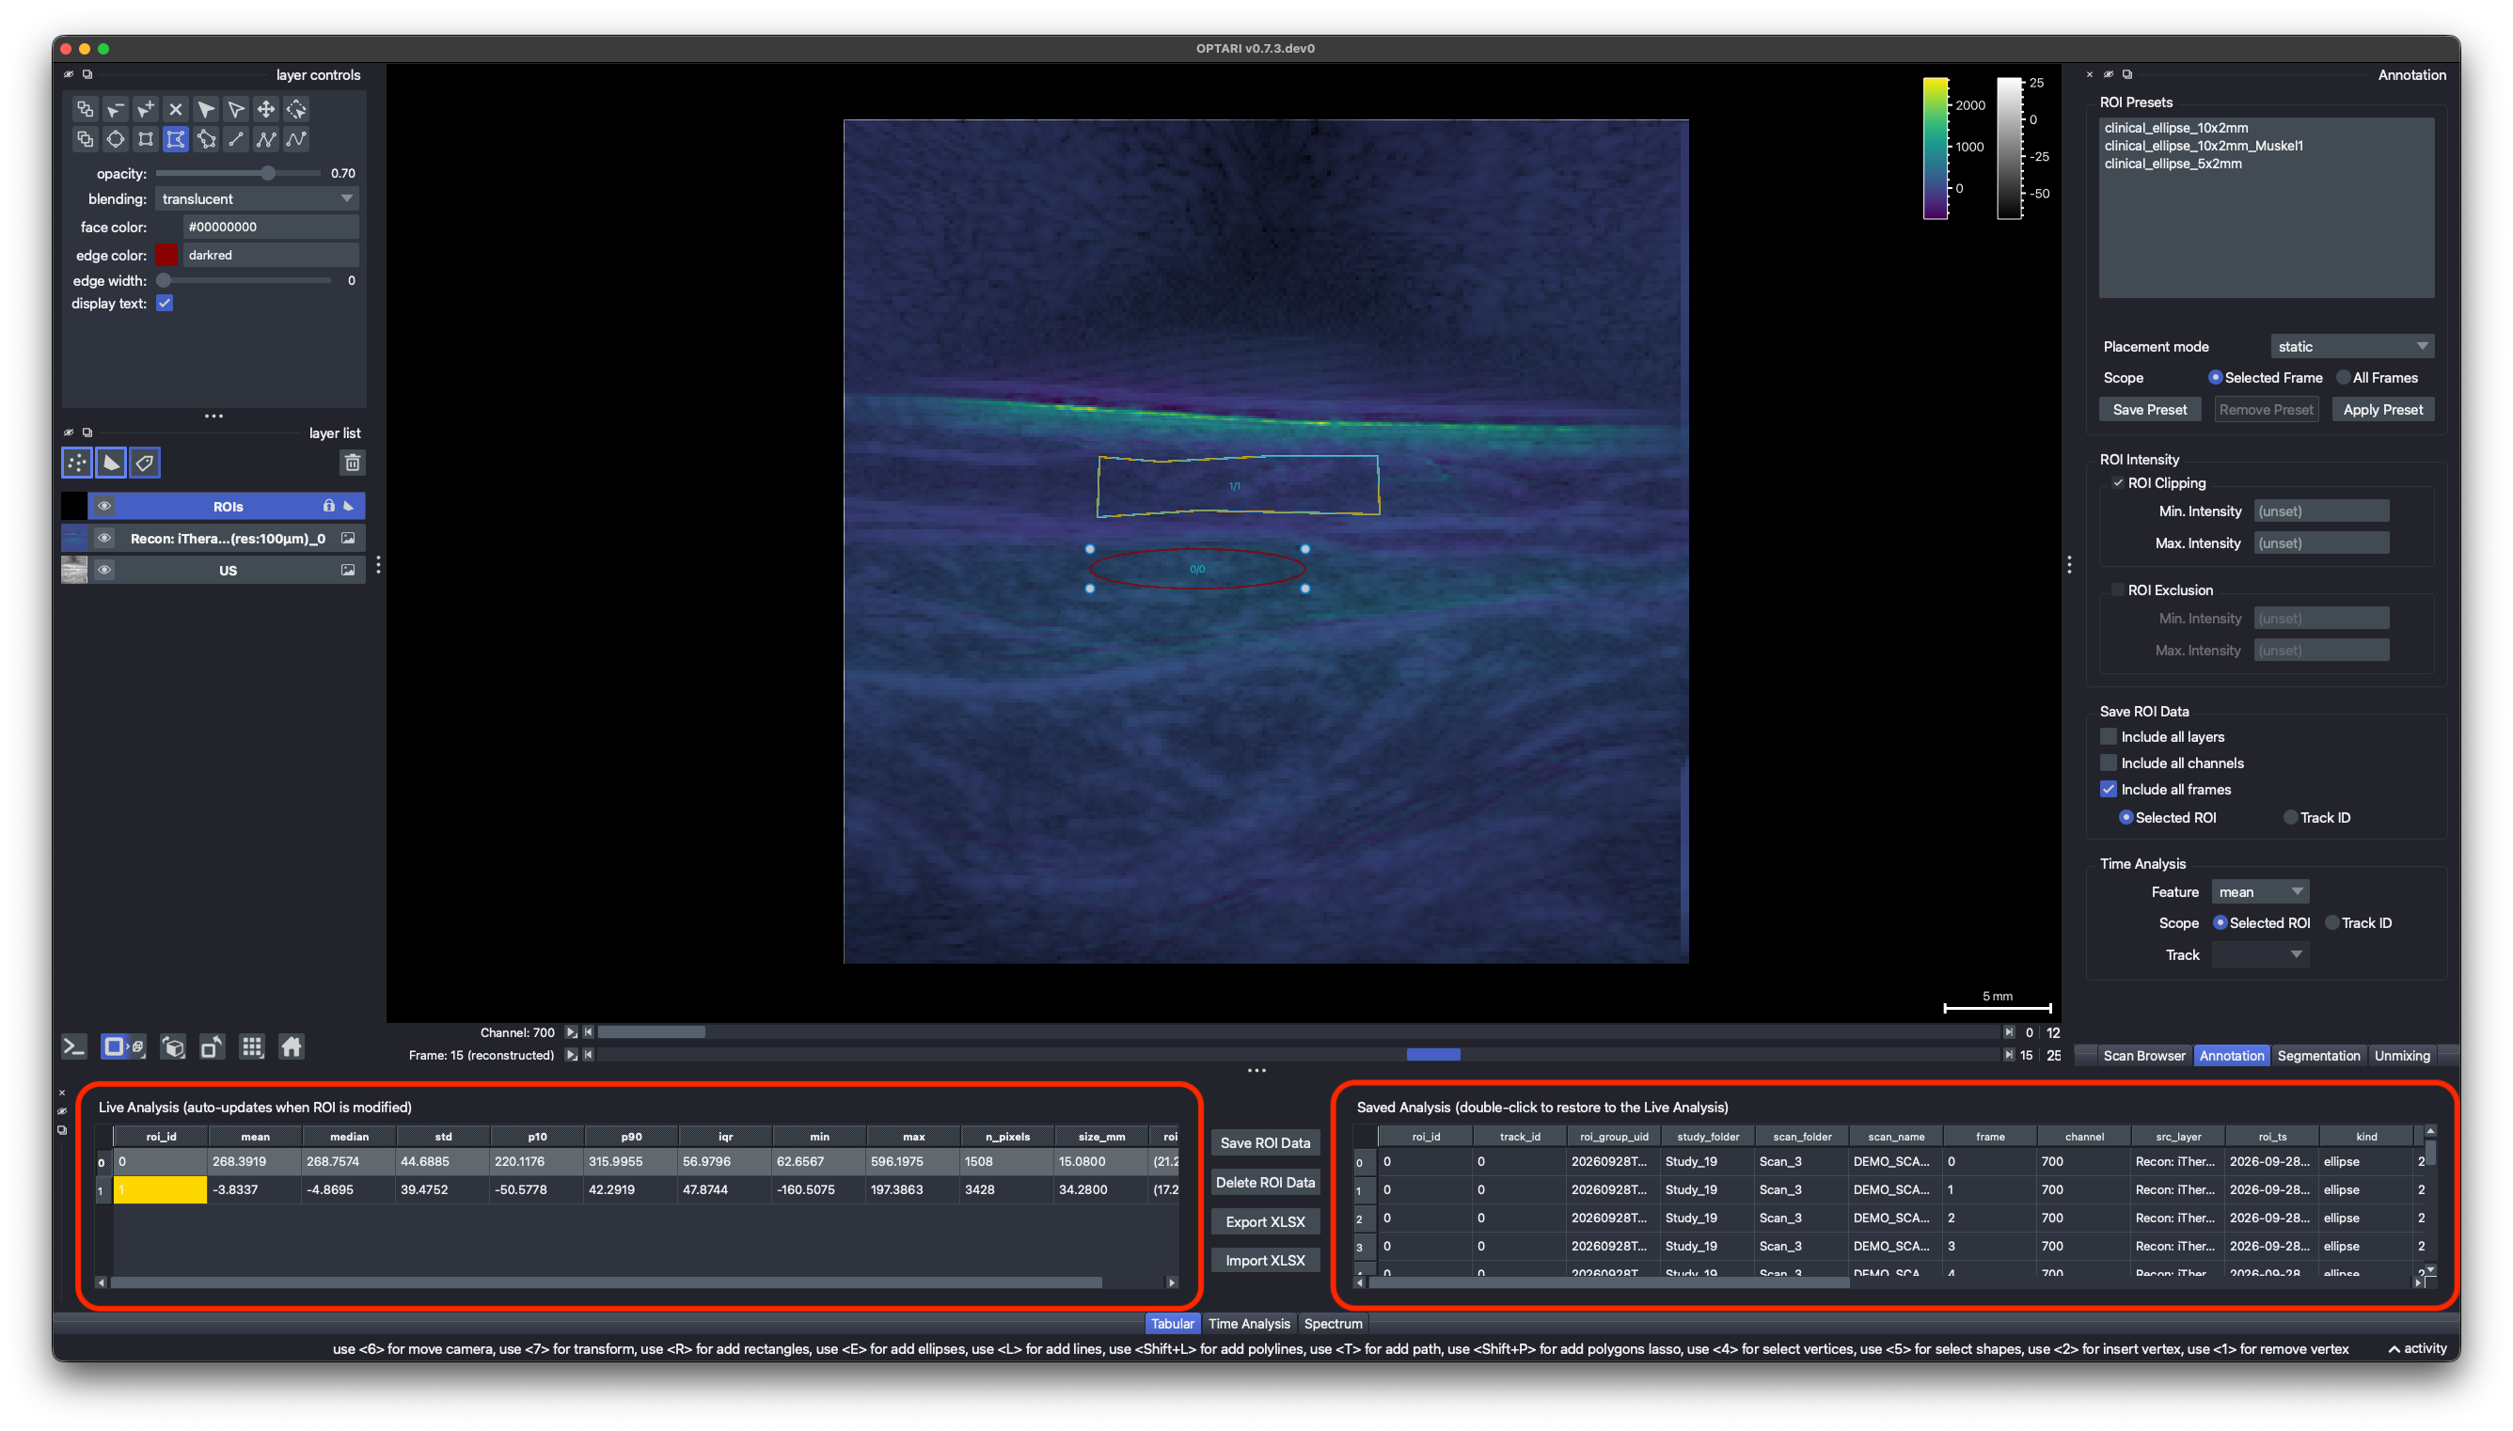Viewport: 2513px width, 1431px height.
Task: Hide the ROIs layer via eye icon
Action: tap(104, 506)
